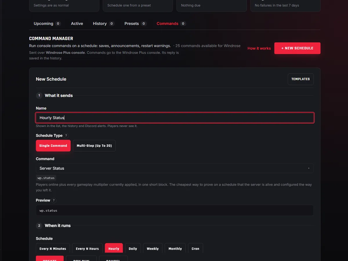Set the schedule to Weekly
The height and width of the screenshot is (261, 348).
click(153, 249)
